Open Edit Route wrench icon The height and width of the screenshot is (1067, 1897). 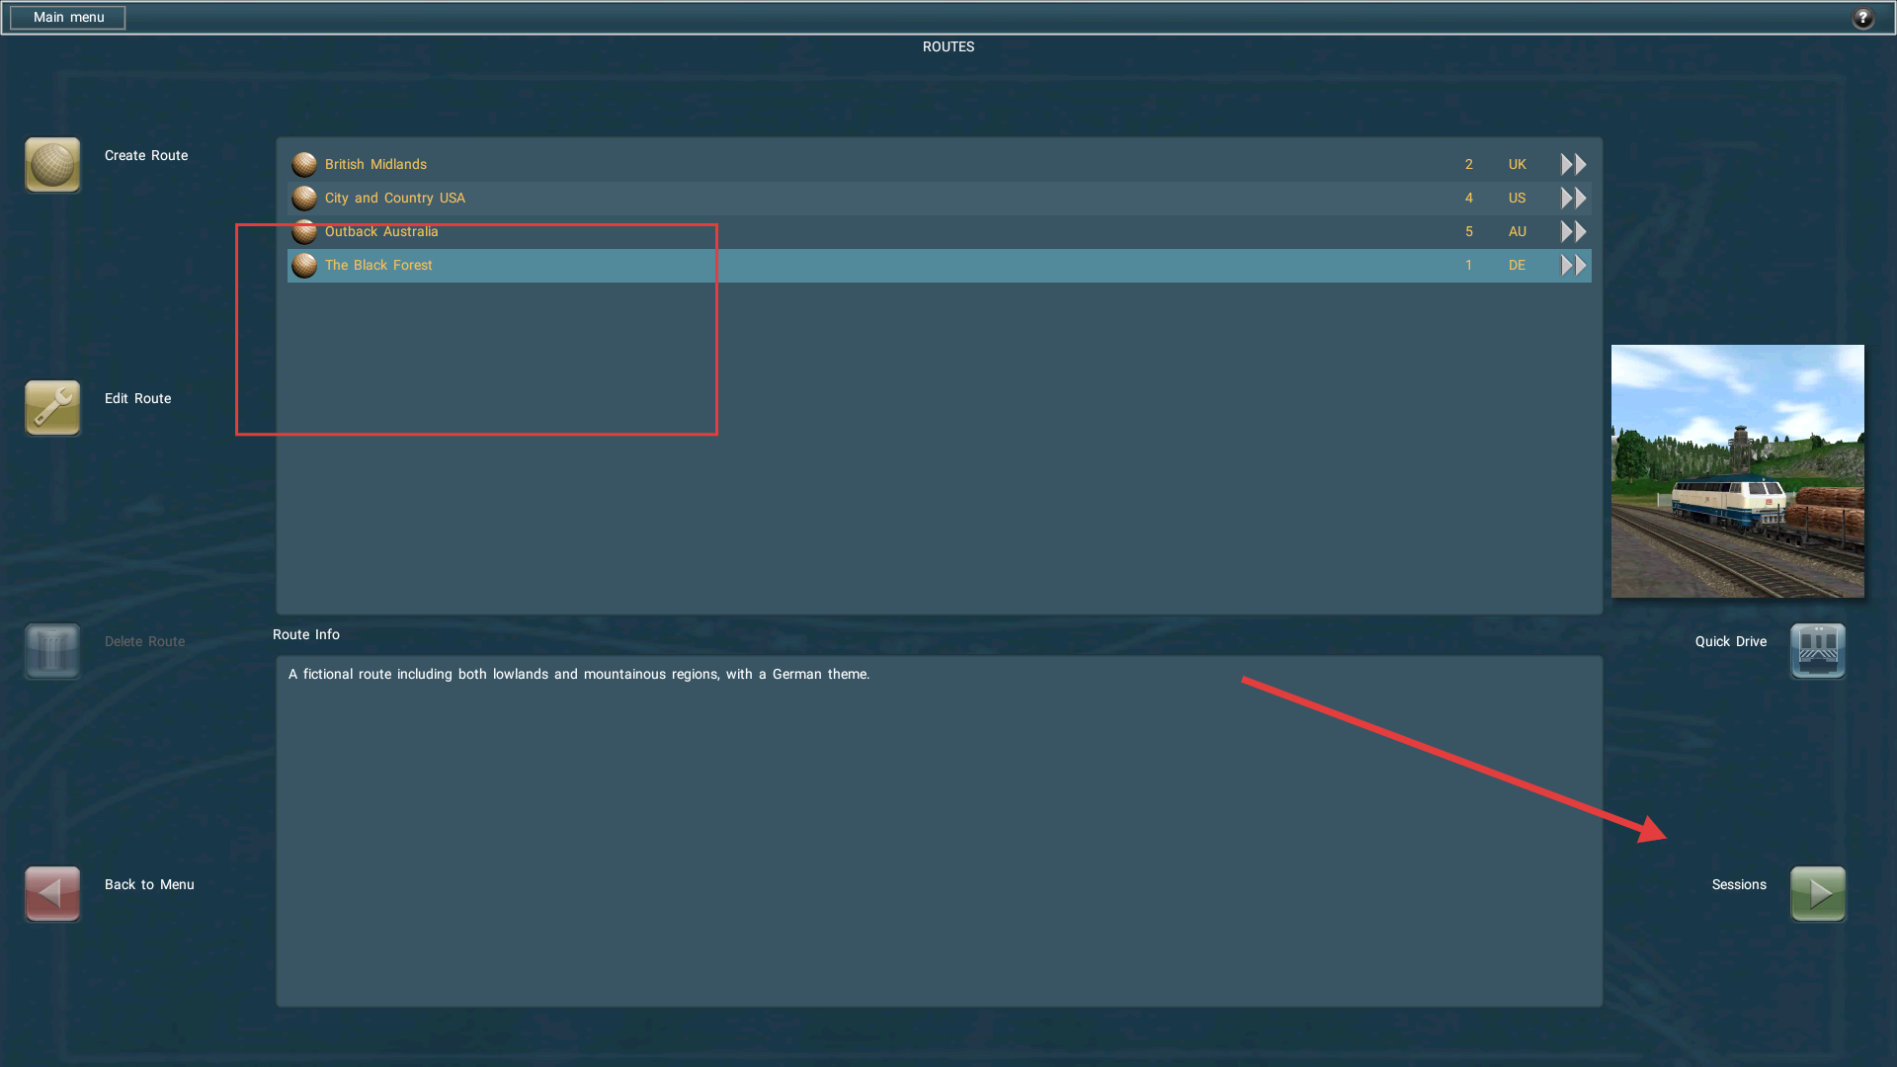(x=52, y=408)
